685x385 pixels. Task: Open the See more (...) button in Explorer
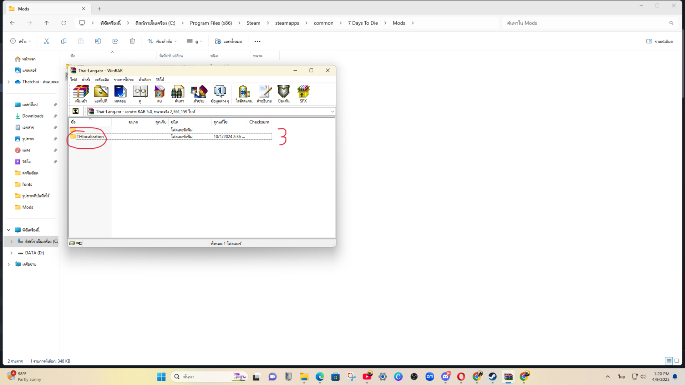coord(257,41)
